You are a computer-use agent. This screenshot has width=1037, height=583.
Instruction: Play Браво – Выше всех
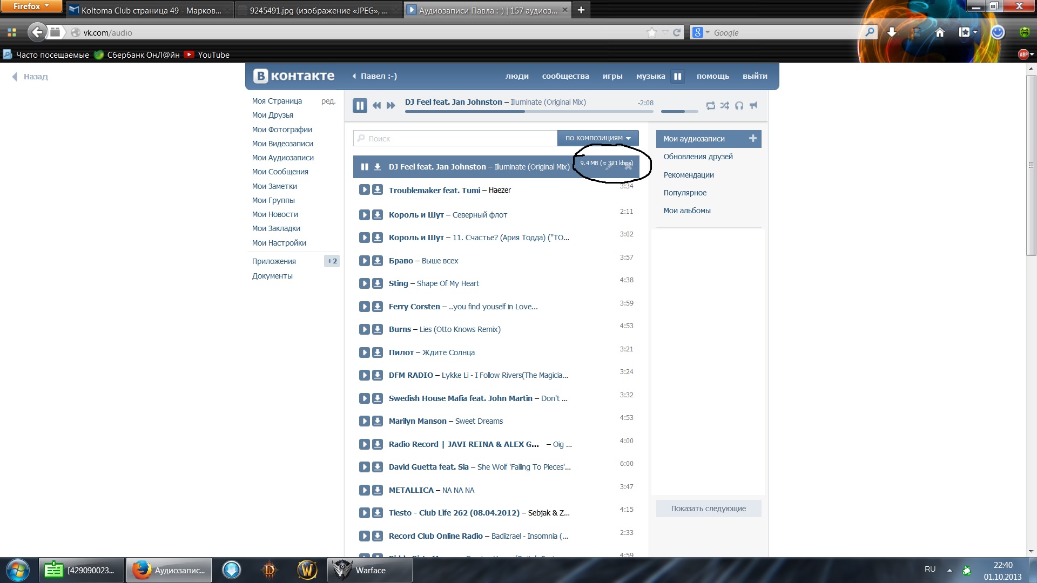[365, 261]
